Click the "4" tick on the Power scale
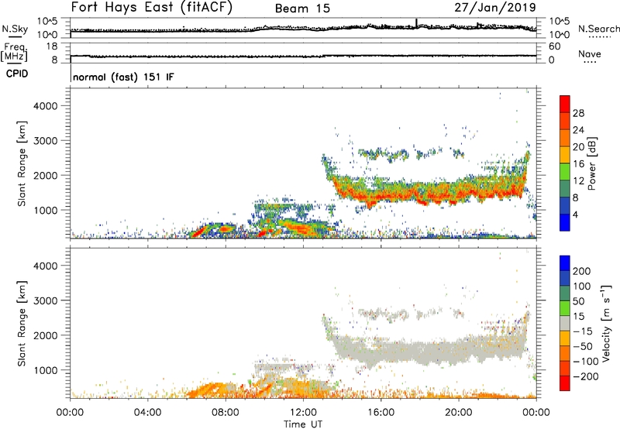Viewport: 620px width, 429px height. tap(575, 214)
